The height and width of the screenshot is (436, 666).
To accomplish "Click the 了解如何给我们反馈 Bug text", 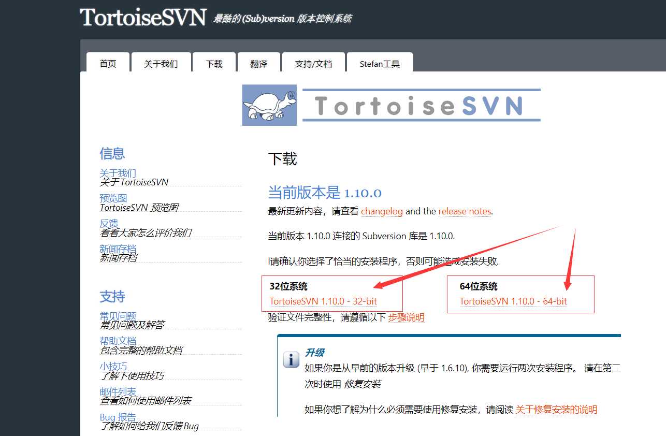I will click(149, 426).
